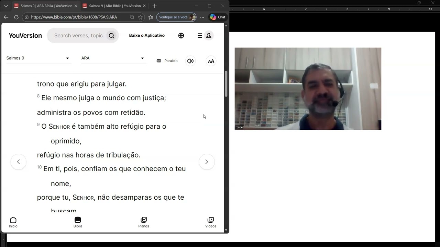Enable Paralelo view
440x247 pixels.
pyautogui.click(x=167, y=61)
